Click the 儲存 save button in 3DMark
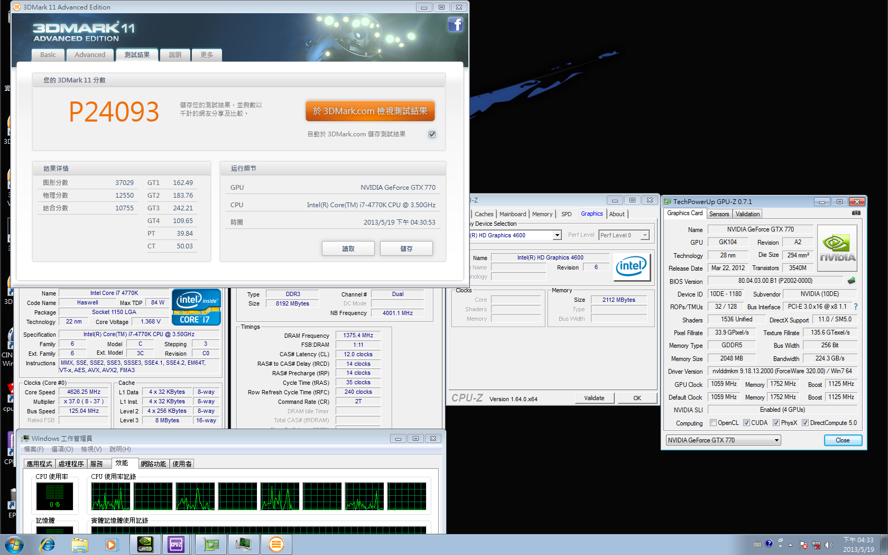 tap(406, 248)
